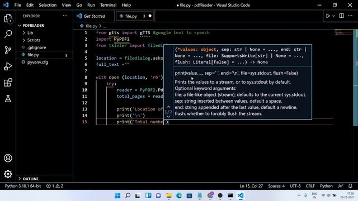Open the run options dropdown arrow
The image size is (358, 201).
(x=333, y=16)
